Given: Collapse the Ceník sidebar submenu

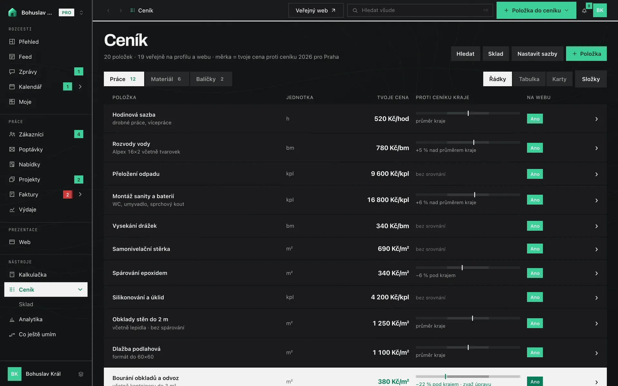Looking at the screenshot, I should (80, 289).
